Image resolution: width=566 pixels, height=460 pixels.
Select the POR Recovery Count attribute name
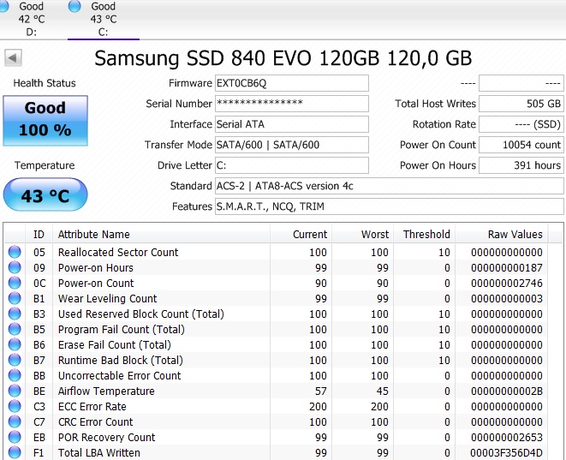coord(106,438)
